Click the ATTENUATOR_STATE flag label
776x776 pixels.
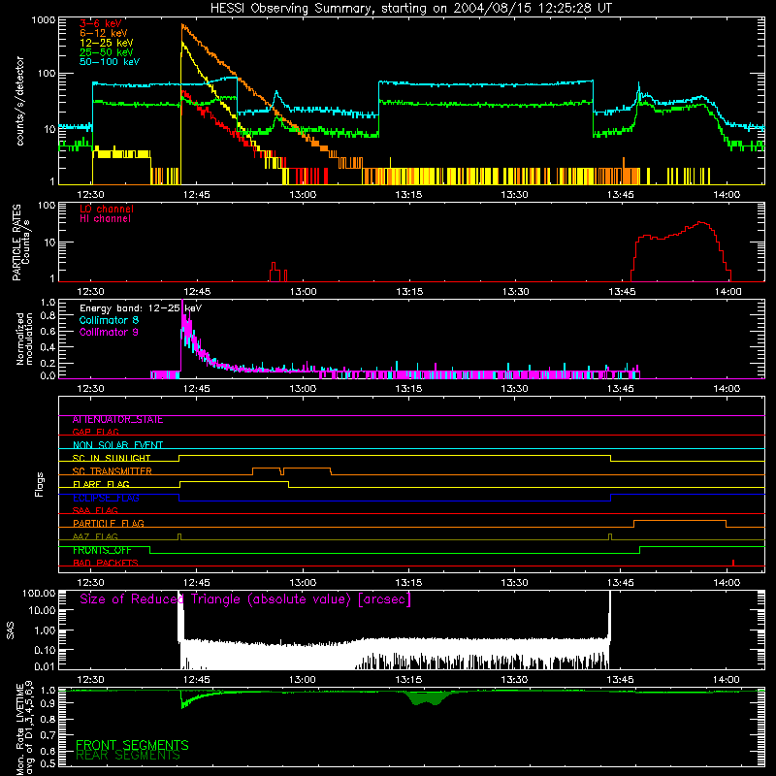click(117, 420)
